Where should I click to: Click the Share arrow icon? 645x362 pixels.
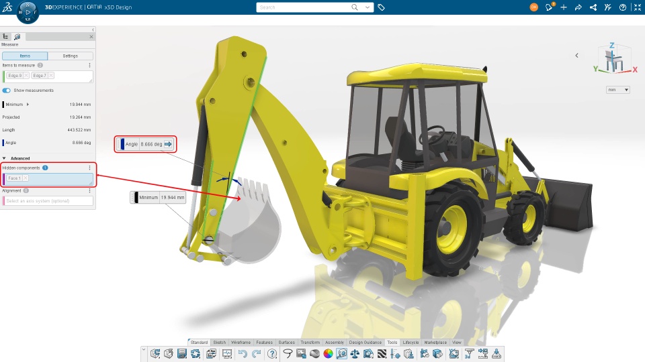tap(578, 7)
